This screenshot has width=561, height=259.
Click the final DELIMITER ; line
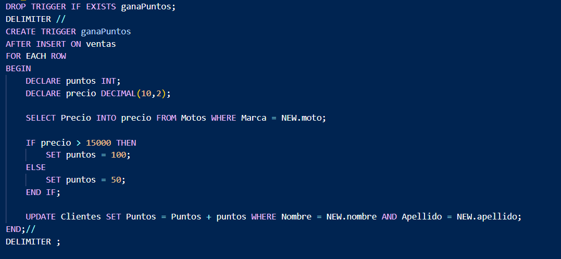click(x=33, y=242)
